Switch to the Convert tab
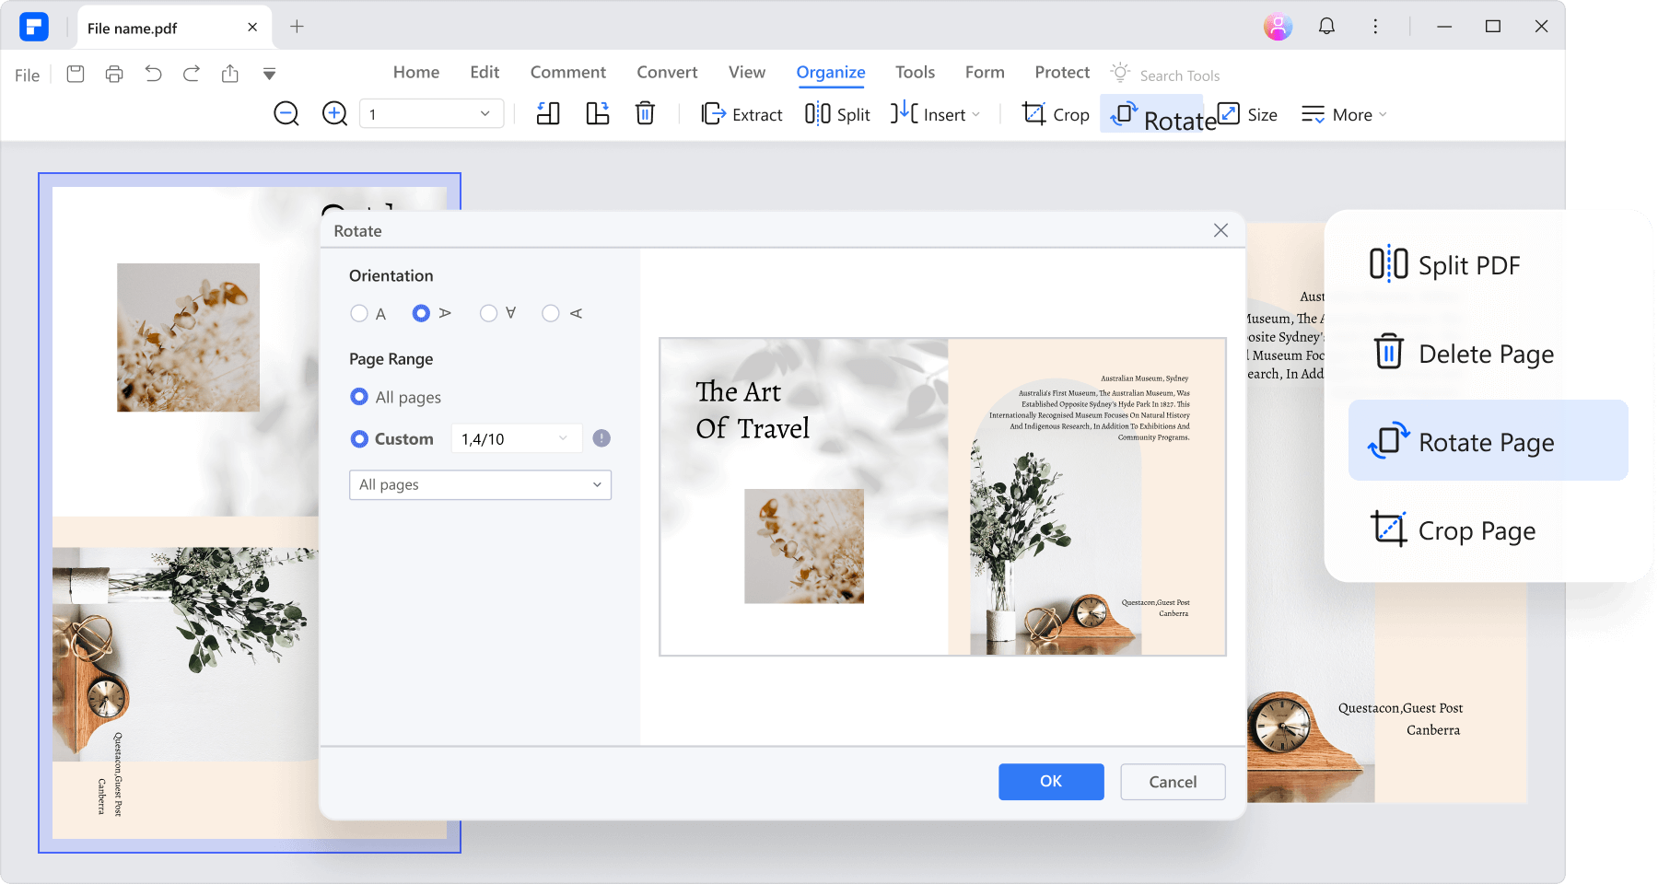The height and width of the screenshot is (884, 1658). coord(667,72)
